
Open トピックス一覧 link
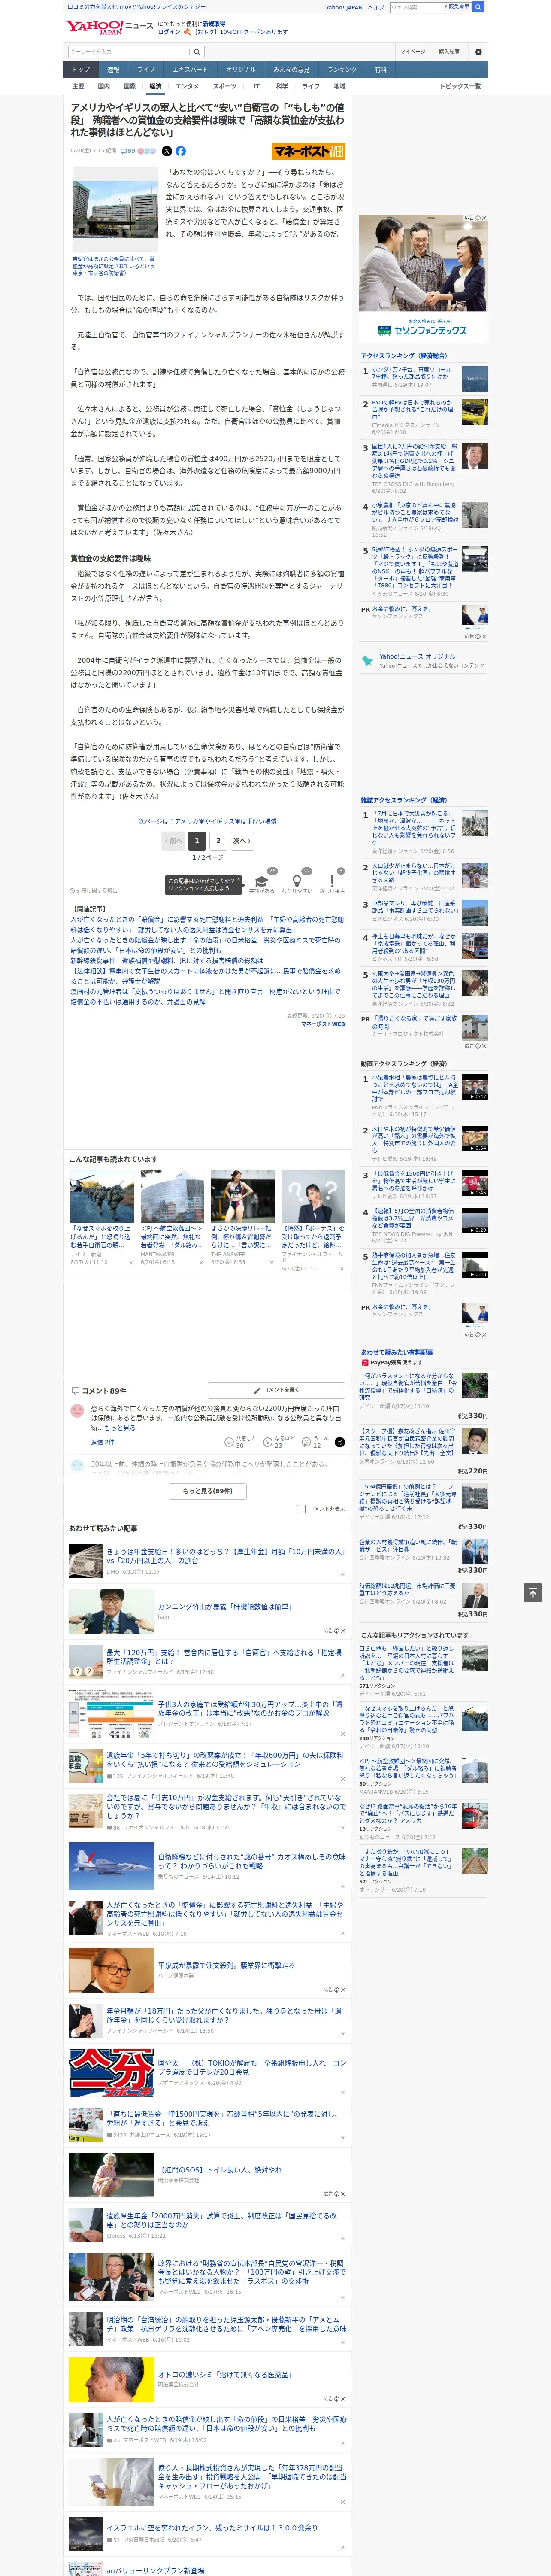(x=460, y=86)
